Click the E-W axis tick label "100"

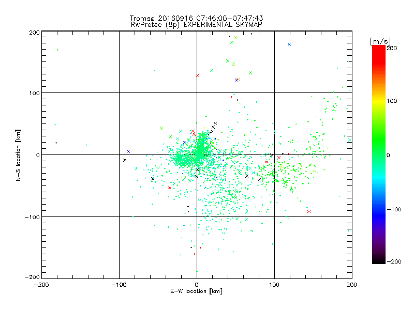(274, 285)
